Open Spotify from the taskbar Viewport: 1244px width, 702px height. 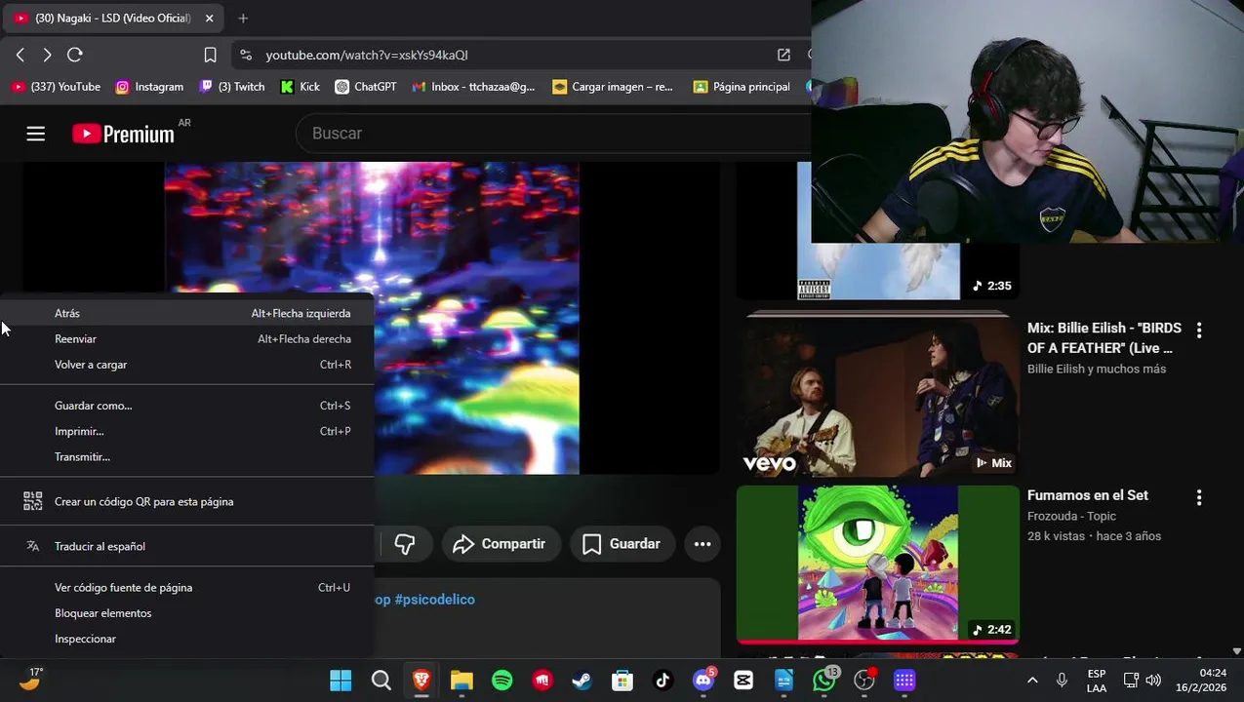[502, 681]
